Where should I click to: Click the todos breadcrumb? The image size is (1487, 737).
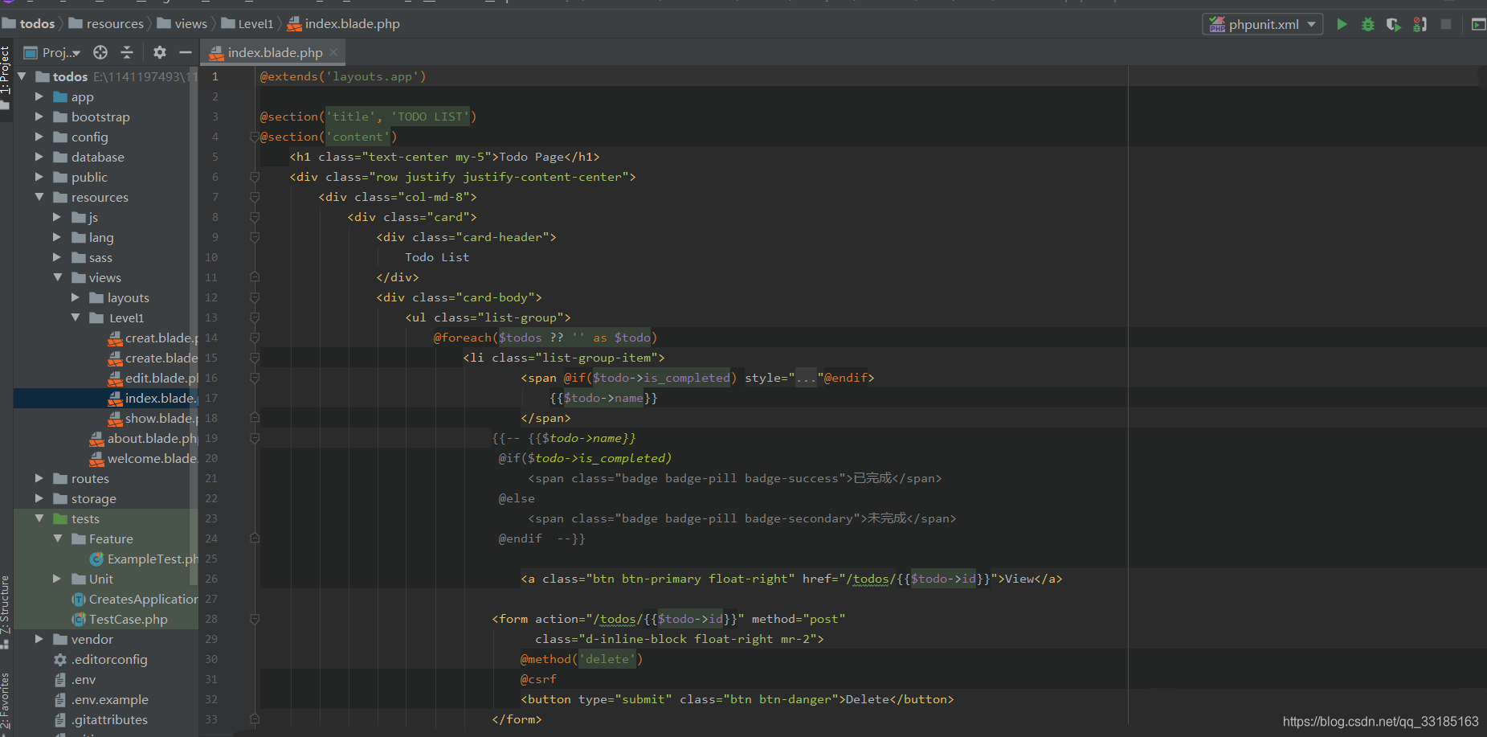(30, 23)
